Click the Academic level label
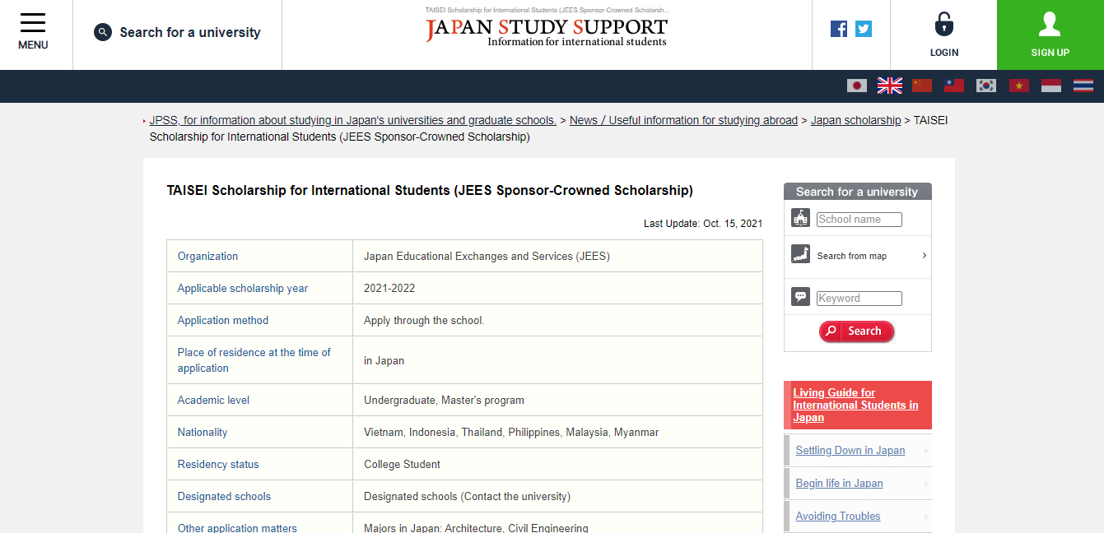Viewport: 1104px width, 533px height. click(213, 401)
